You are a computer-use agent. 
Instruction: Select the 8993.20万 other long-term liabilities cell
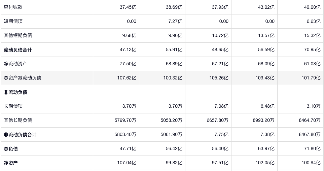coord(263,120)
